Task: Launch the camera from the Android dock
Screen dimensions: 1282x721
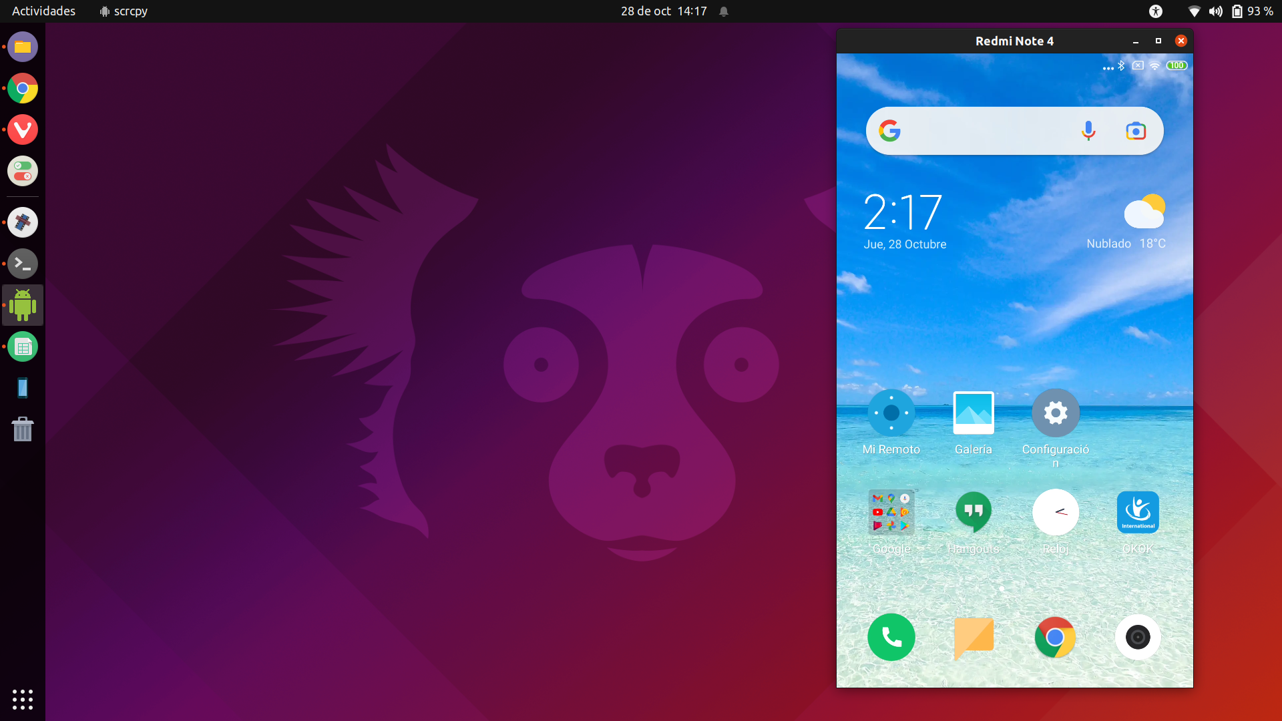Action: (x=1138, y=637)
